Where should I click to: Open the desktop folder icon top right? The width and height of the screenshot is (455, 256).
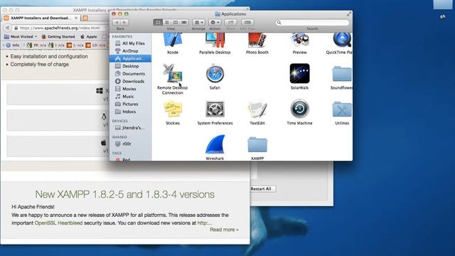(442, 5)
